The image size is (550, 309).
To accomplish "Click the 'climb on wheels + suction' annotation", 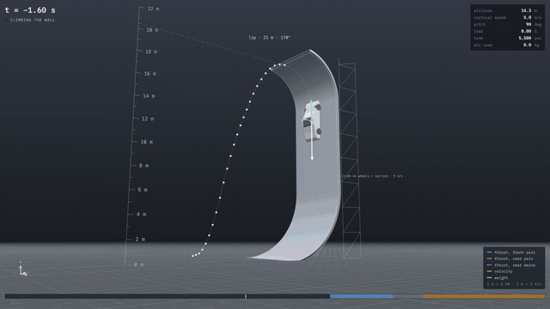I will [x=365, y=176].
